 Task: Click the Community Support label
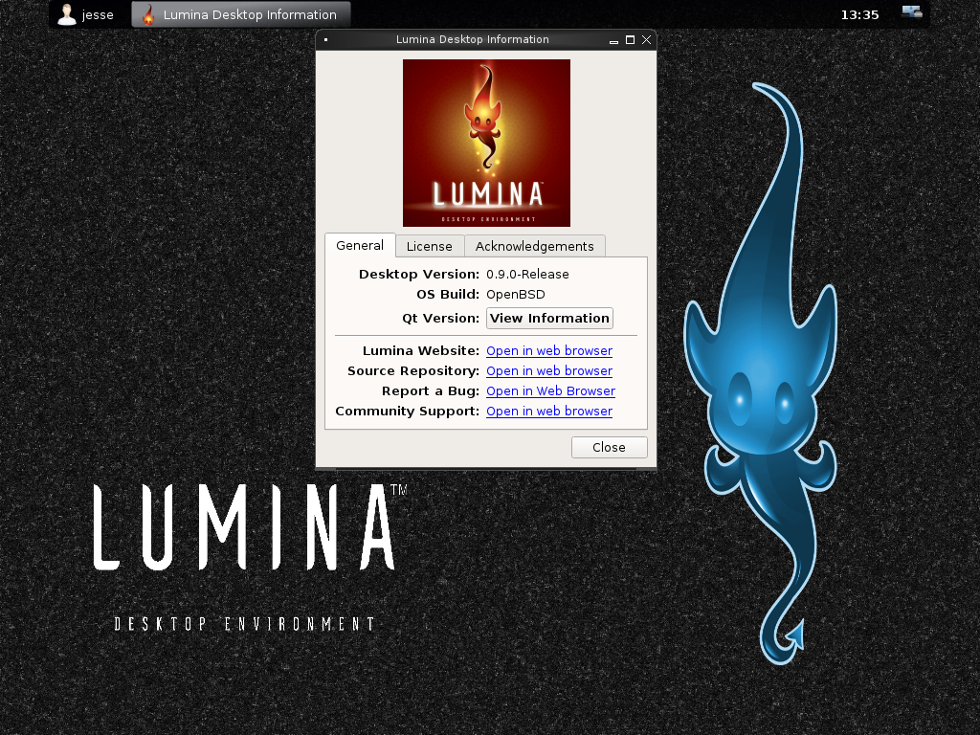pos(407,411)
